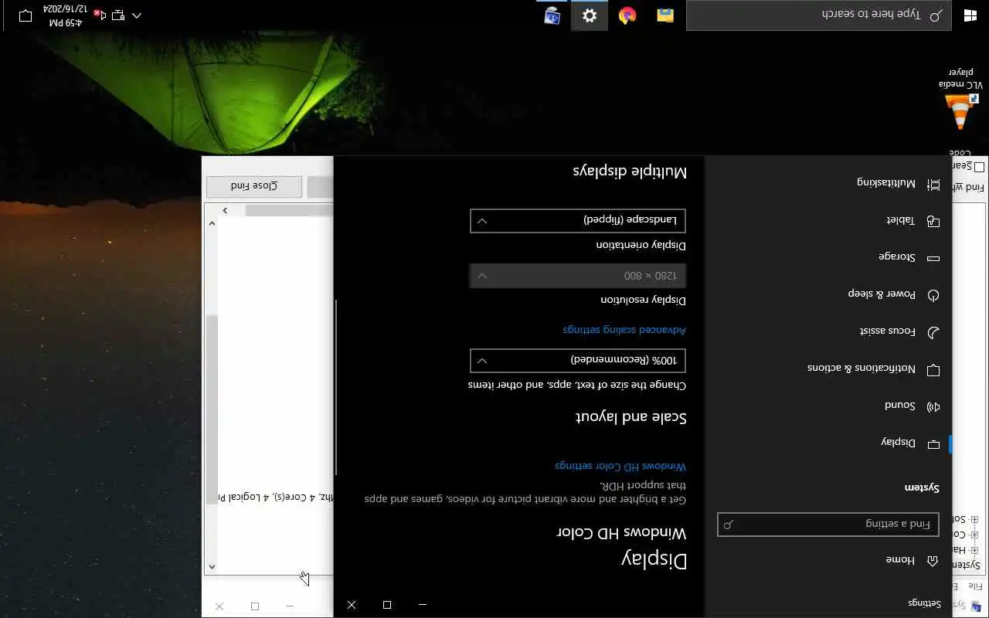The image size is (989, 618).
Task: Go to Notifications & actions settings
Action: pos(862,368)
